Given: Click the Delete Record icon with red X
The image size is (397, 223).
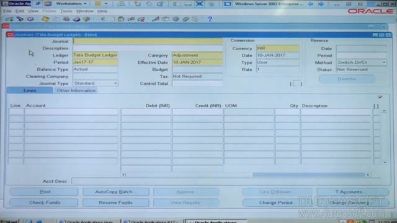Looking at the screenshot, I should [x=141, y=19].
